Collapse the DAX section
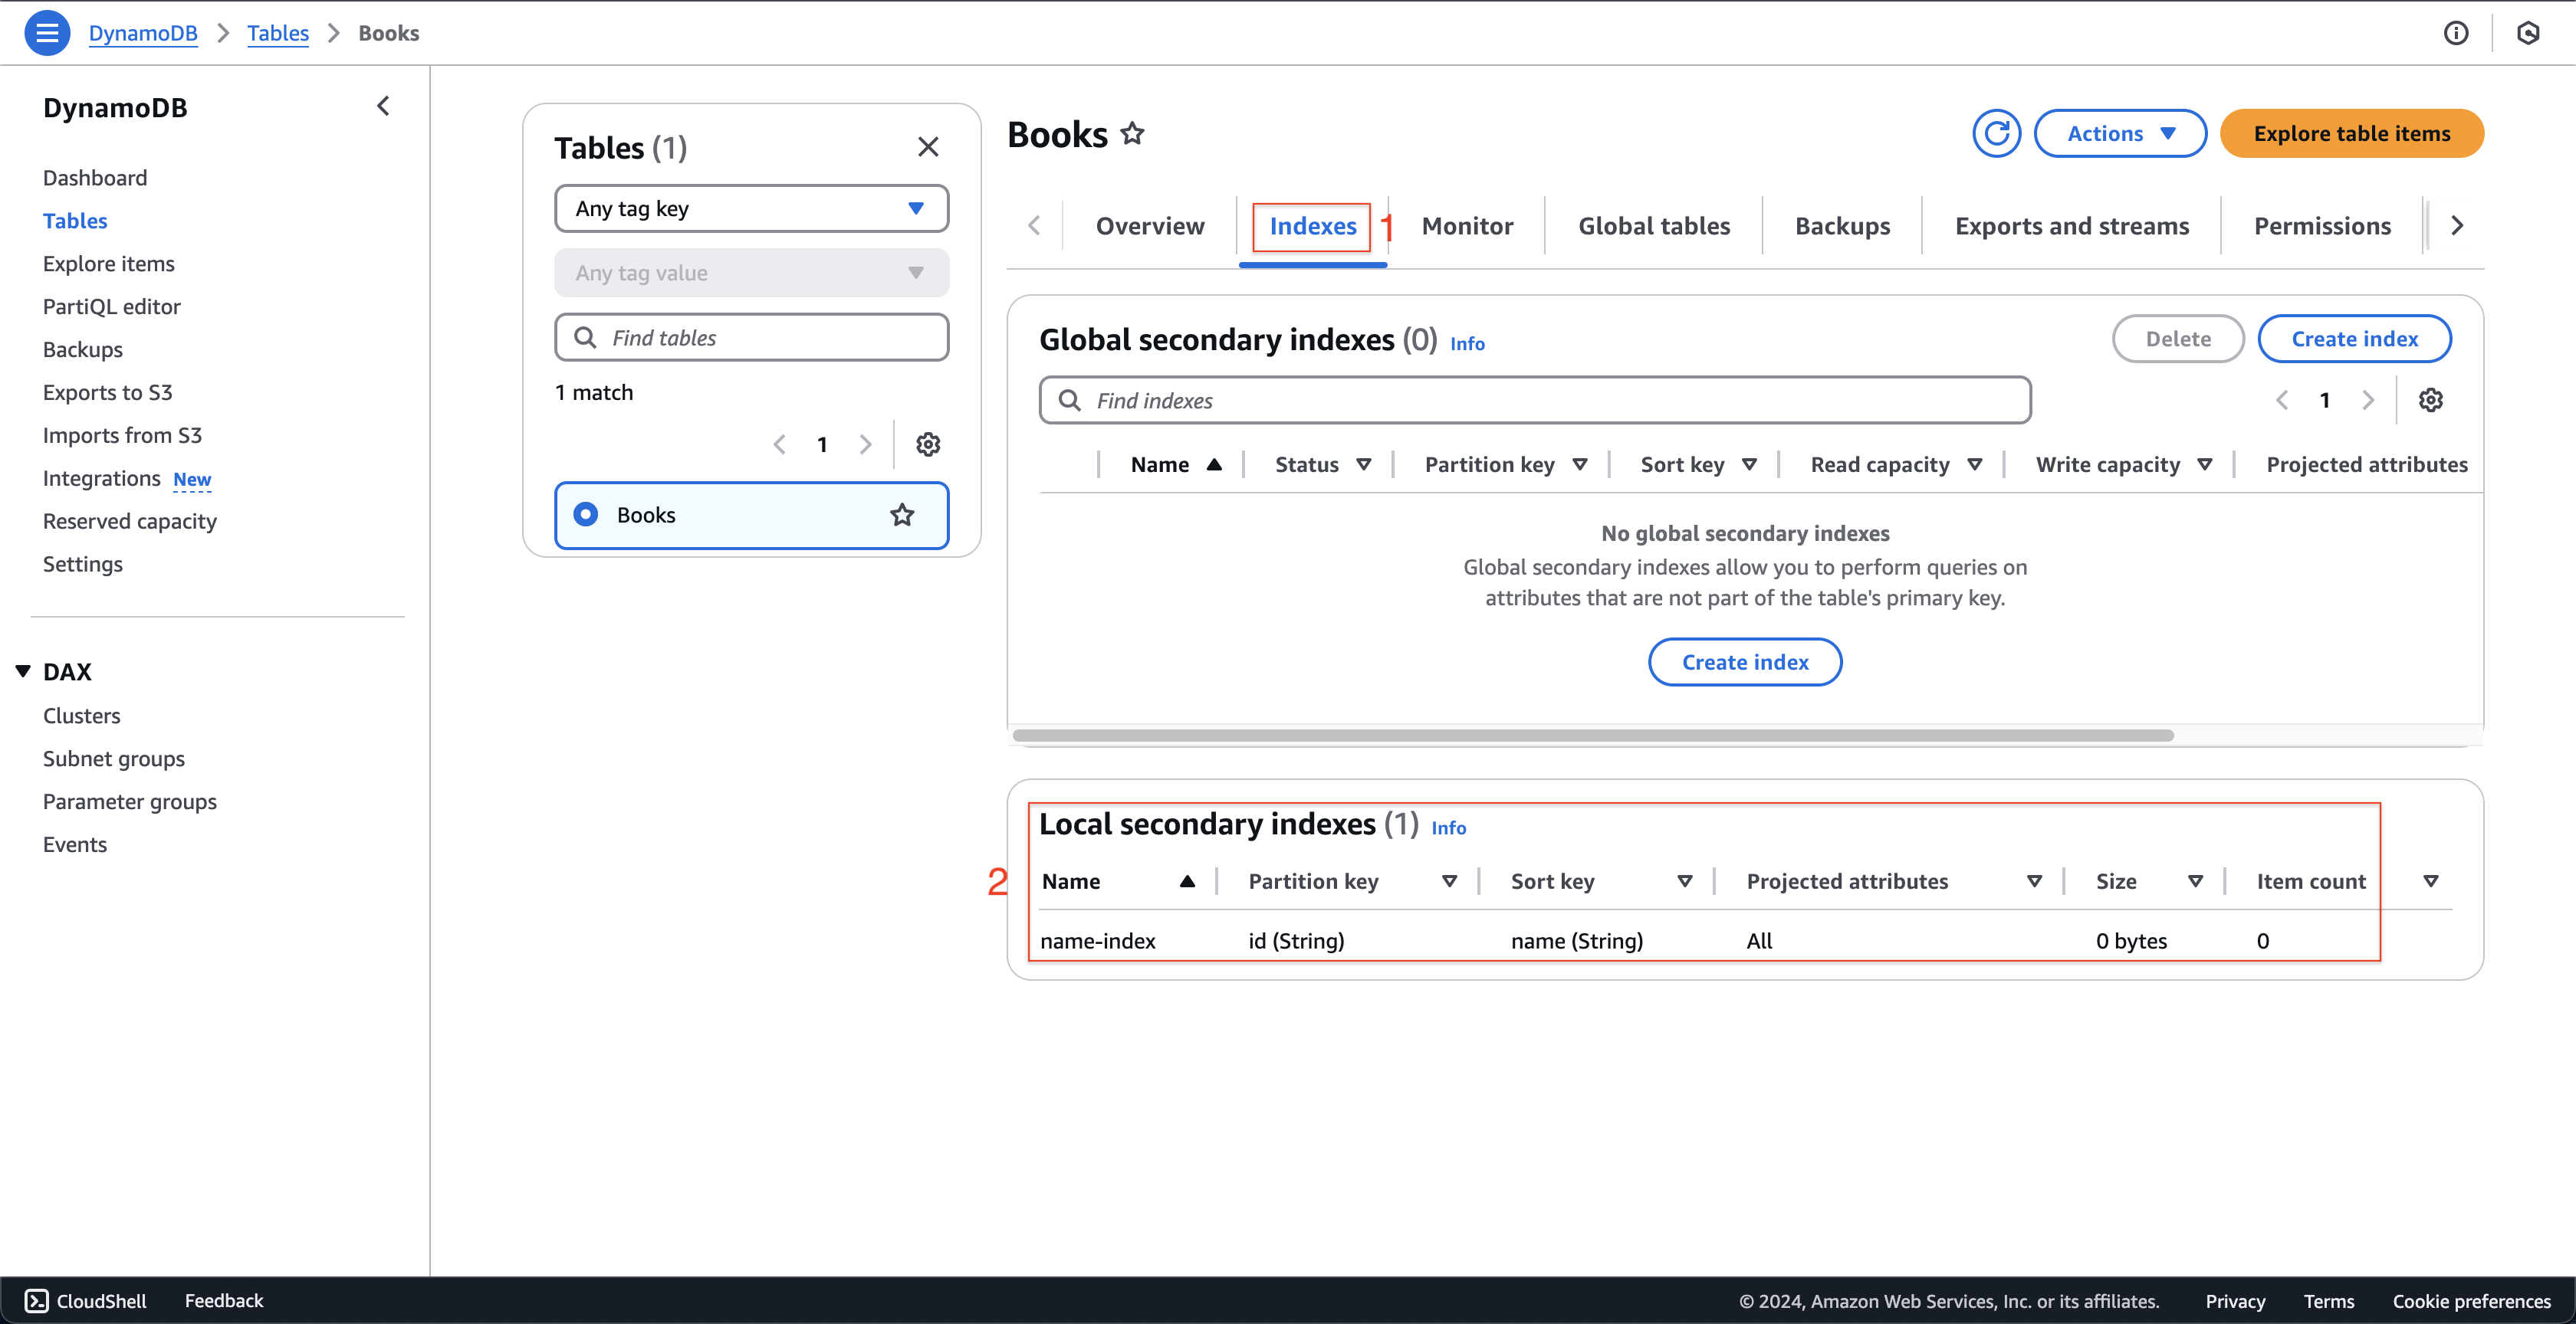Image resolution: width=2576 pixels, height=1324 pixels. coord(23,670)
